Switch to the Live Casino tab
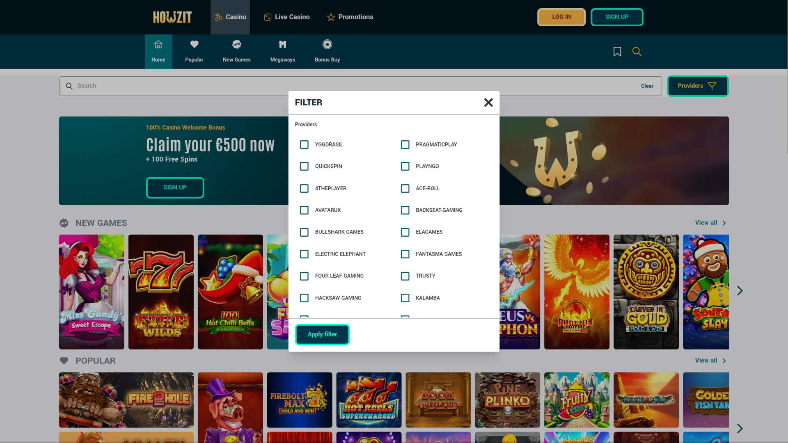 (x=286, y=17)
